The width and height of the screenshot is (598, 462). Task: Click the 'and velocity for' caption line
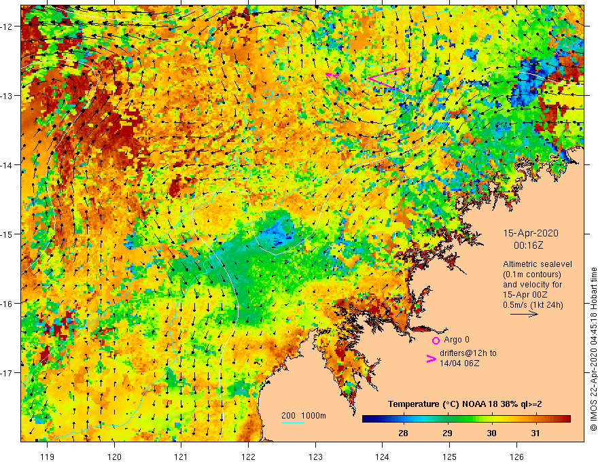point(532,285)
